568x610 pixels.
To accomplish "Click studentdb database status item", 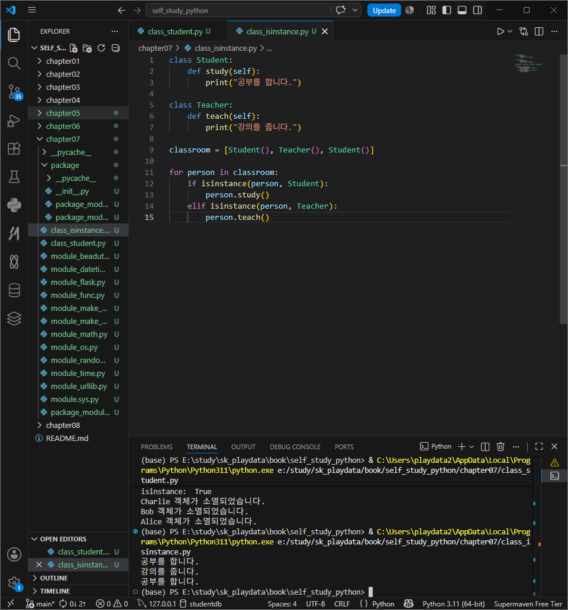I will pyautogui.click(x=201, y=603).
